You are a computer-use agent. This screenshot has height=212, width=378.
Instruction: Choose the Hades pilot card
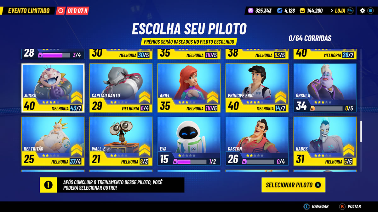tap(325, 141)
